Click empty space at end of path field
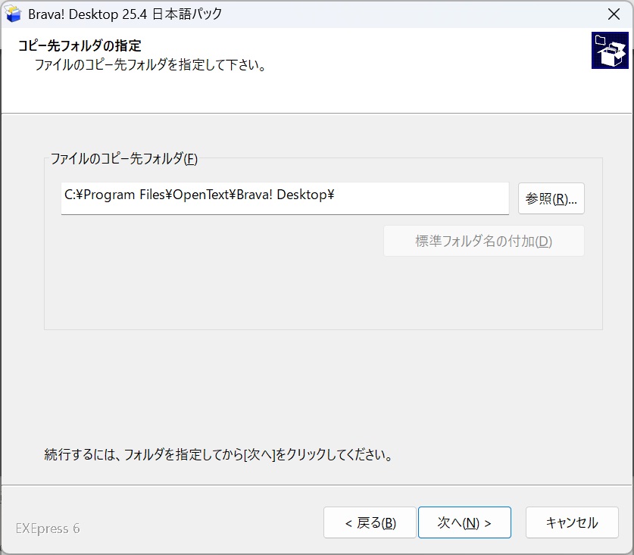Image resolution: width=634 pixels, height=555 pixels. point(424,198)
